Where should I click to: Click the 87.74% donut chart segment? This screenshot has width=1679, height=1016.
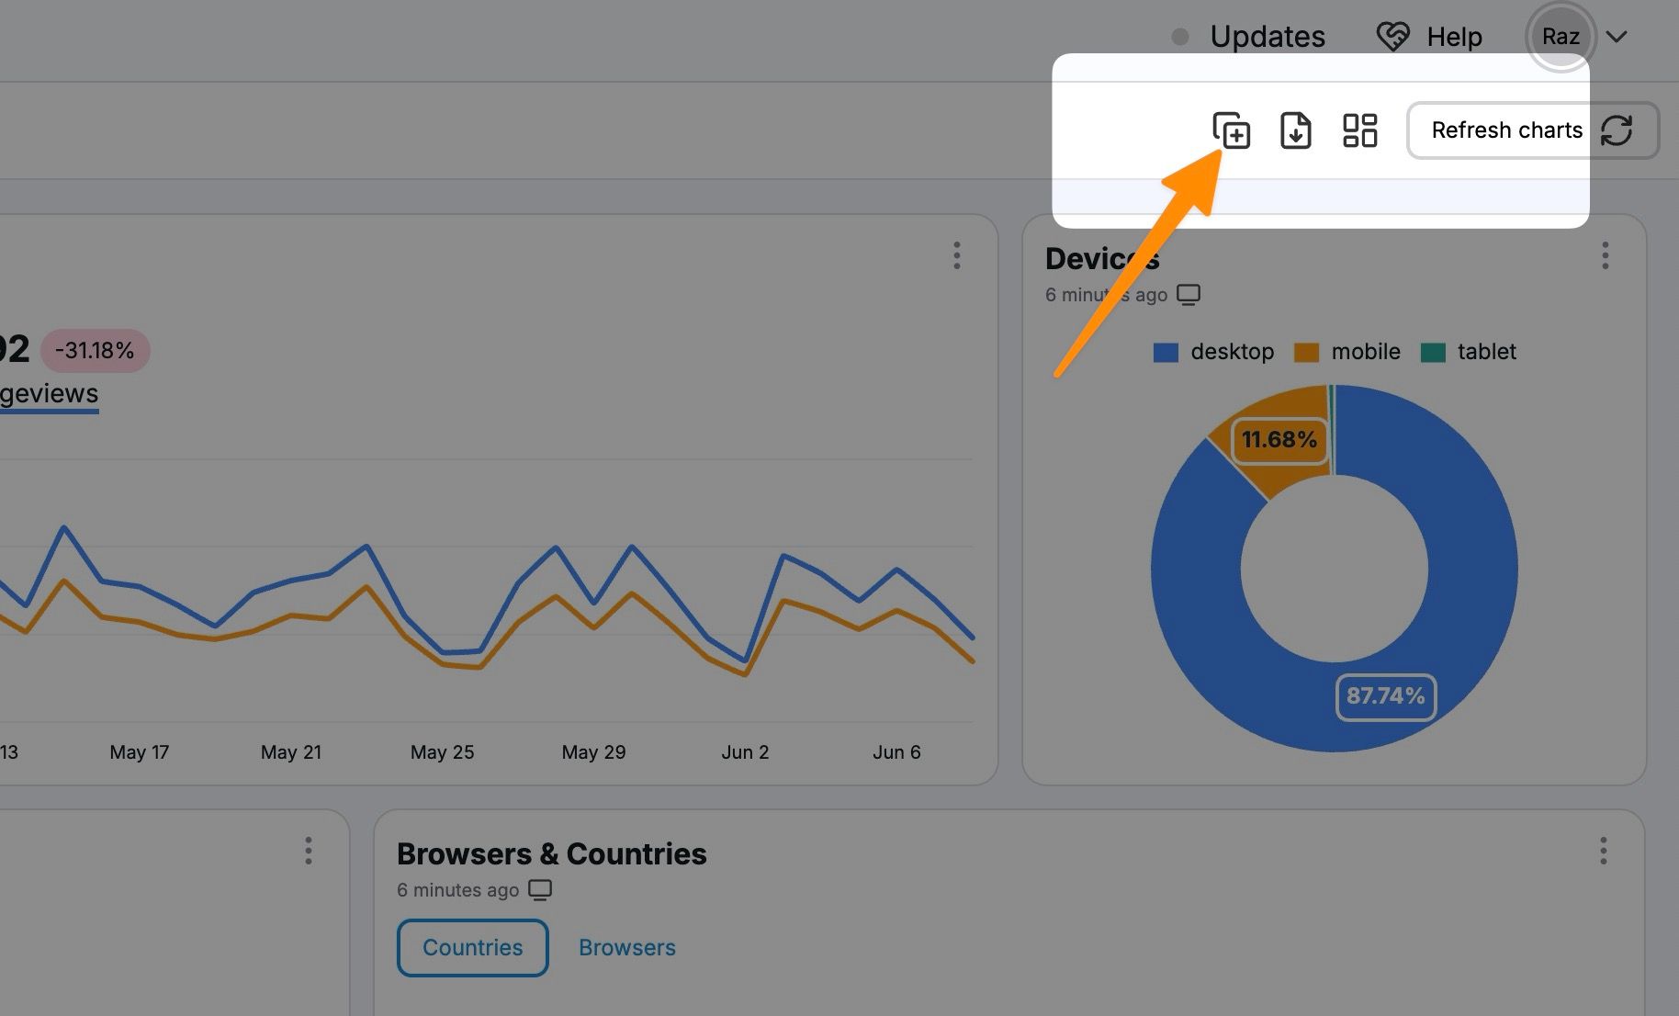1387,698
